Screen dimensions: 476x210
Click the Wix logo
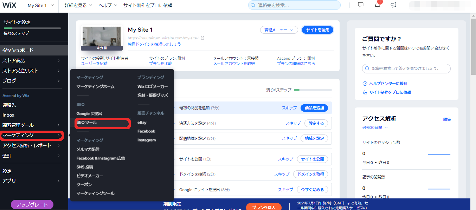click(x=10, y=5)
